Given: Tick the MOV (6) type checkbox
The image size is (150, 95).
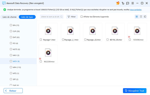Looking at the screenshot, I should coord(11,61).
